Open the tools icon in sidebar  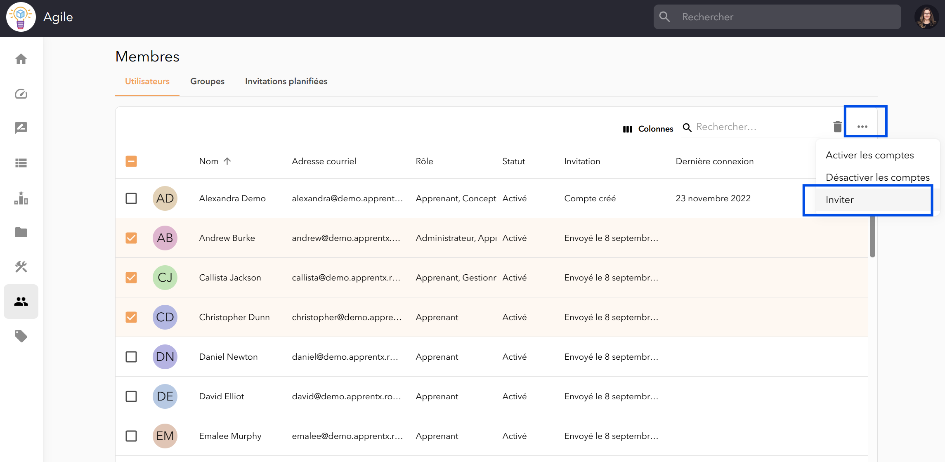(x=21, y=267)
